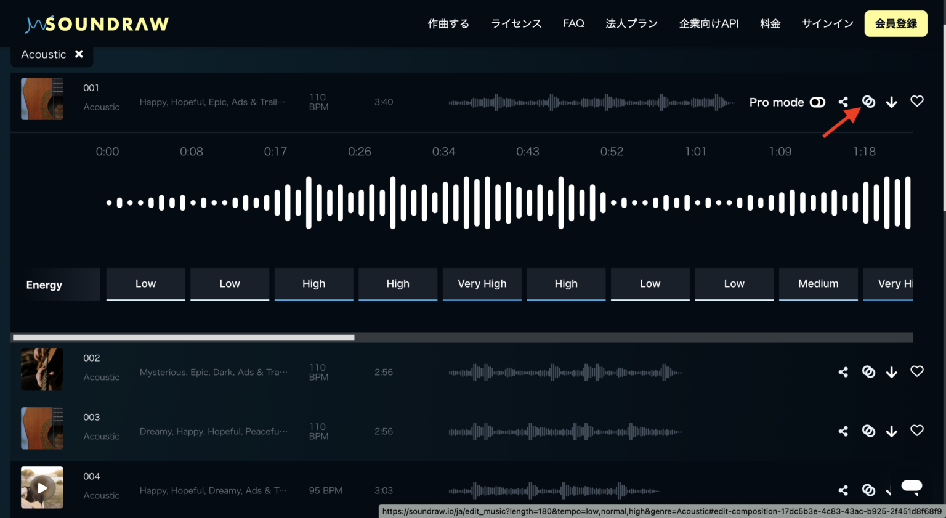Enable the Pro mode toggle
946x518 pixels.
[817, 102]
